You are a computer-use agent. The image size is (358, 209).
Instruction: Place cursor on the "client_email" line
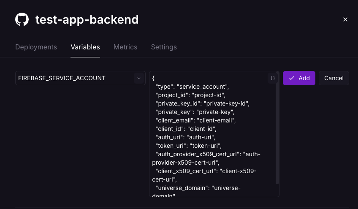tap(195, 120)
